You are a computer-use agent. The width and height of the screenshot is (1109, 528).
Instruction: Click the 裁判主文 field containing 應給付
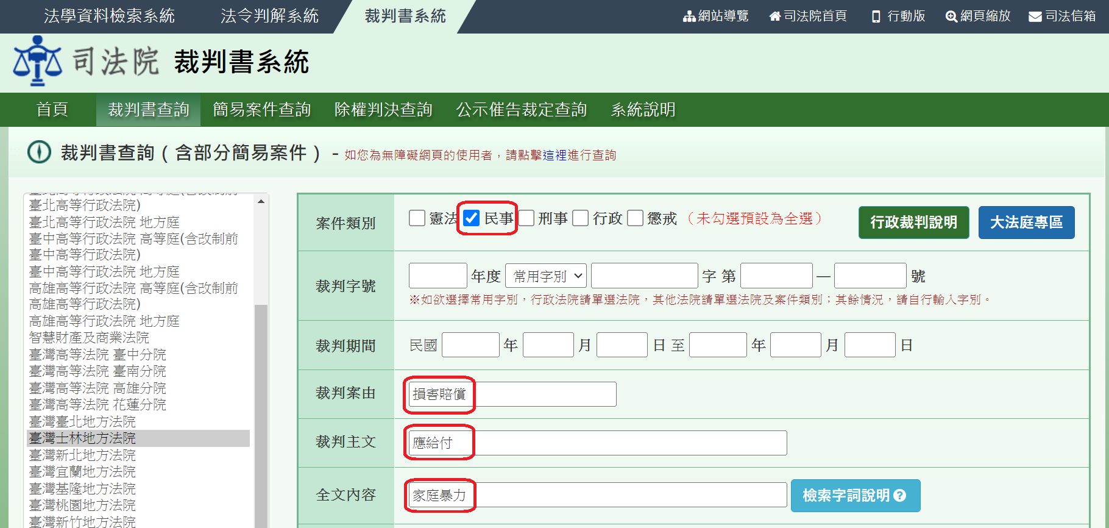[x=598, y=443]
